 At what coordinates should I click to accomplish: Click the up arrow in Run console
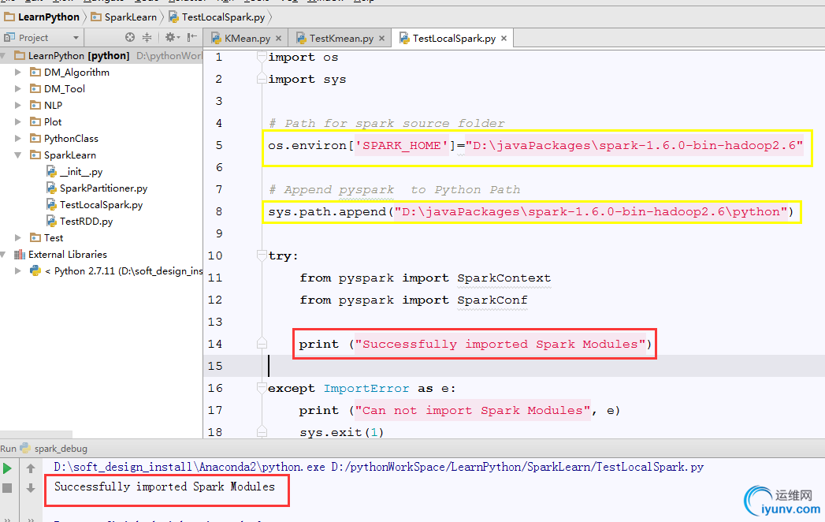[31, 468]
